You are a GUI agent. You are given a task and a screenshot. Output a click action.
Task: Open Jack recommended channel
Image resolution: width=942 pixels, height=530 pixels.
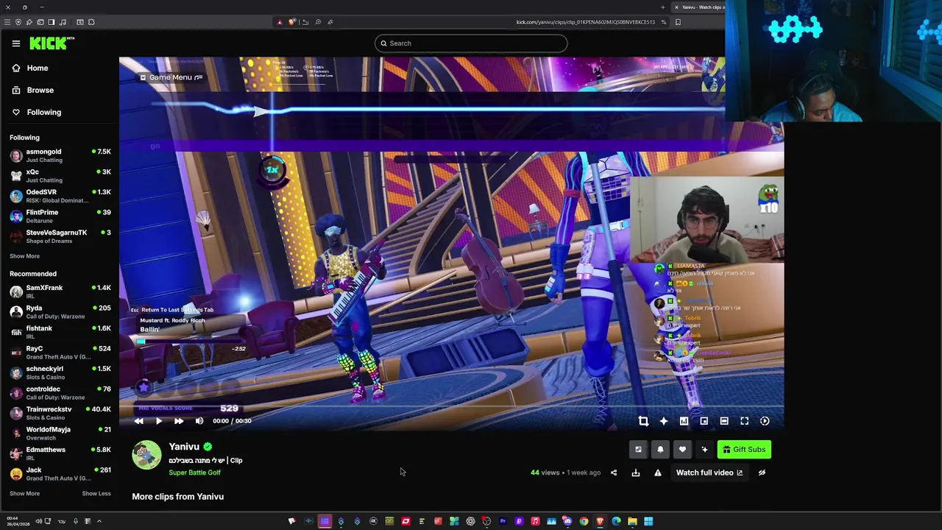point(60,474)
